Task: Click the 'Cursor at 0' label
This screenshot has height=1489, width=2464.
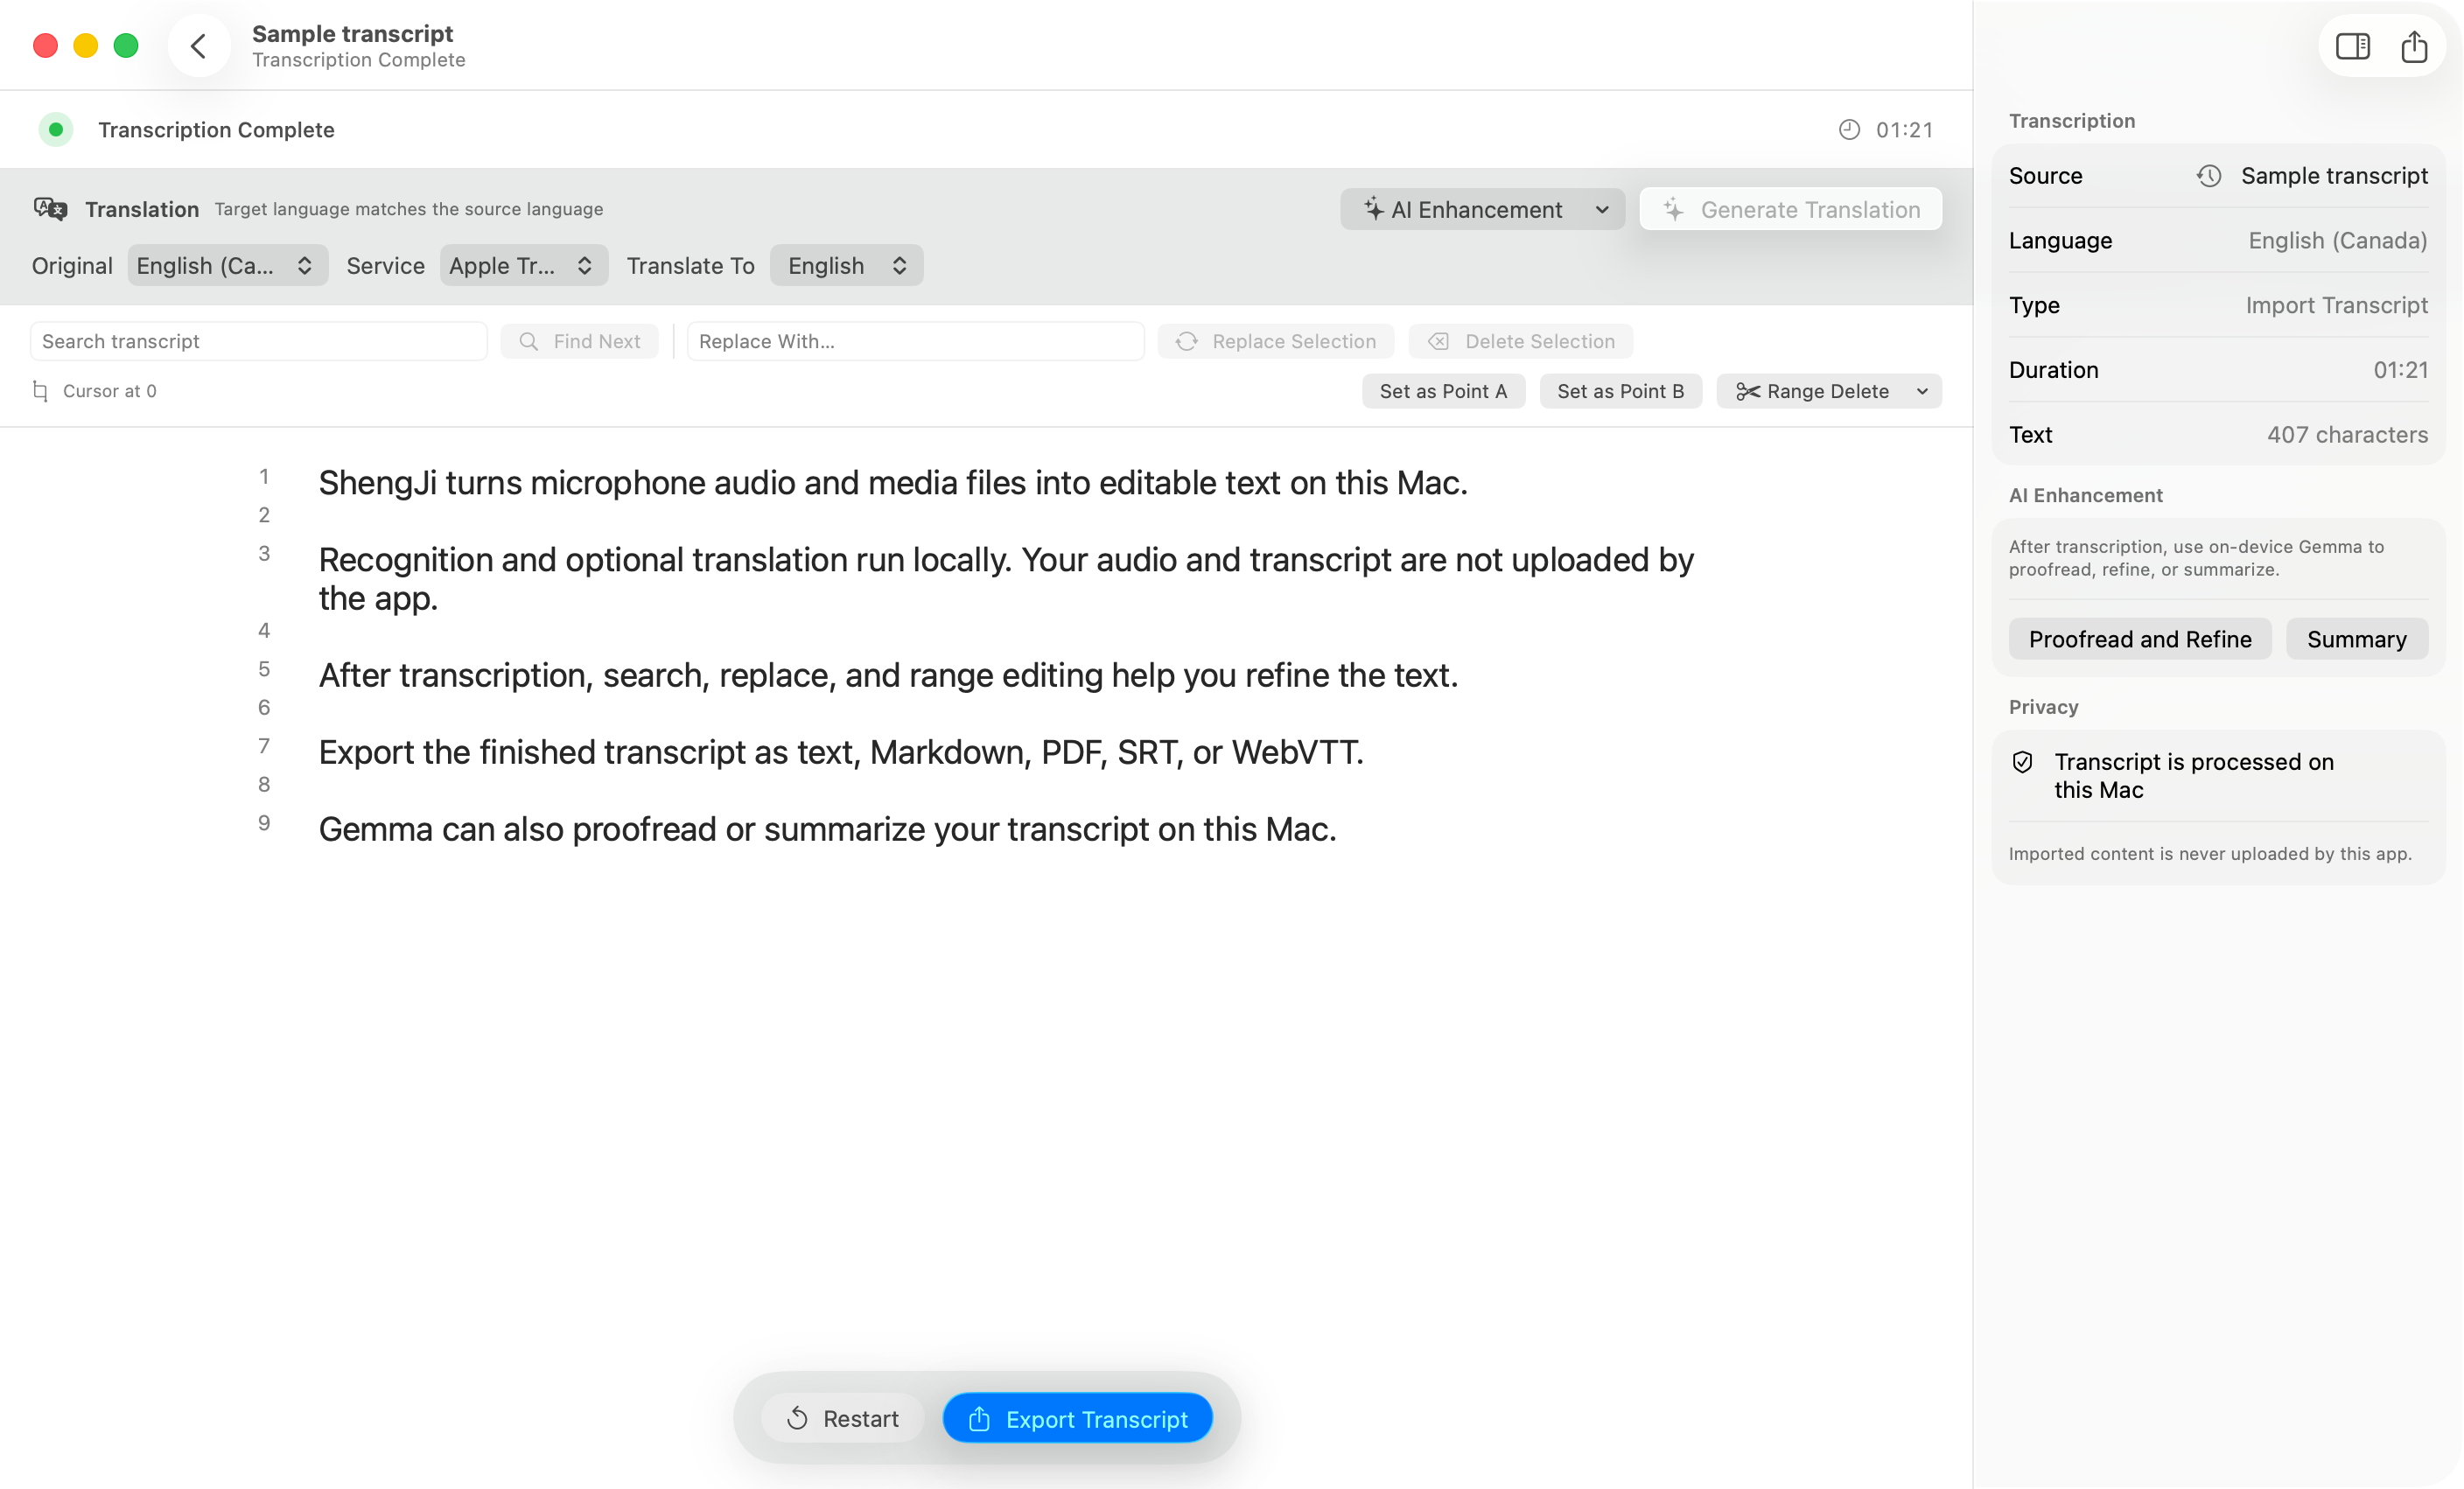Action: 110,391
